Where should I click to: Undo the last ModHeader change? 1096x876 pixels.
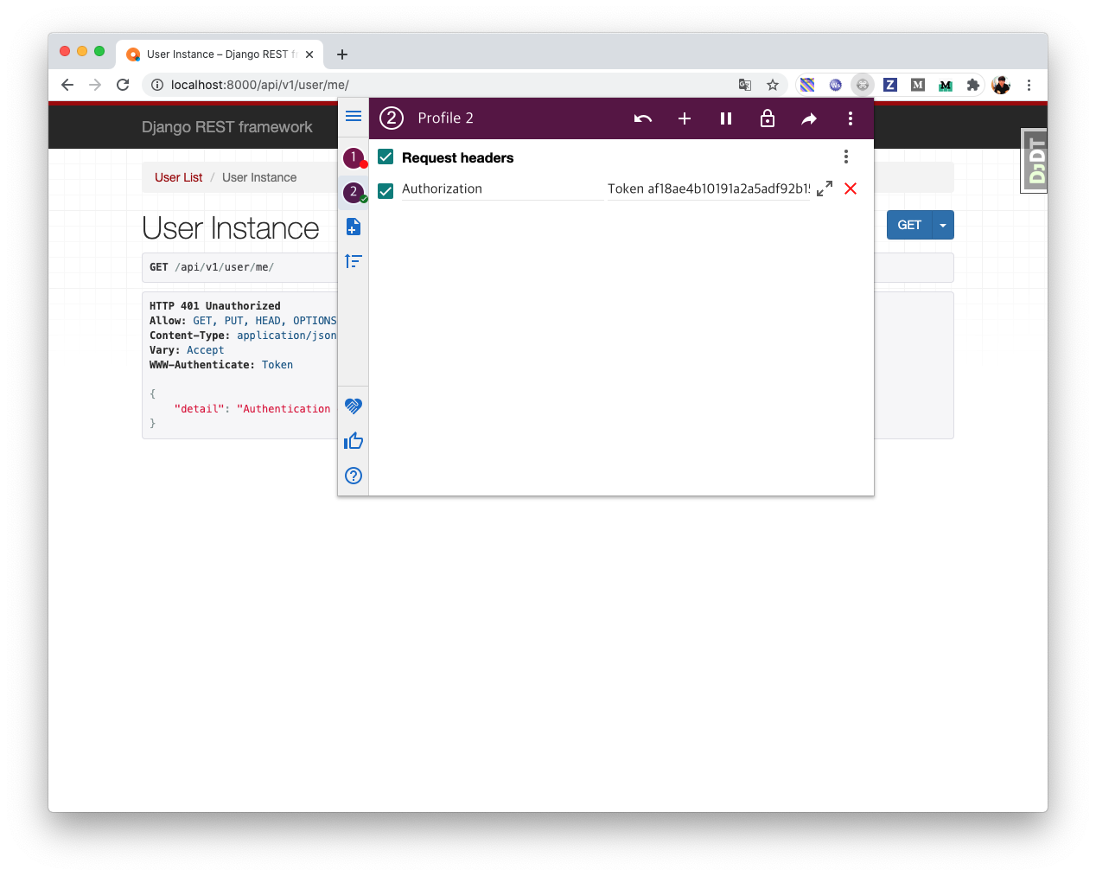[x=643, y=118]
